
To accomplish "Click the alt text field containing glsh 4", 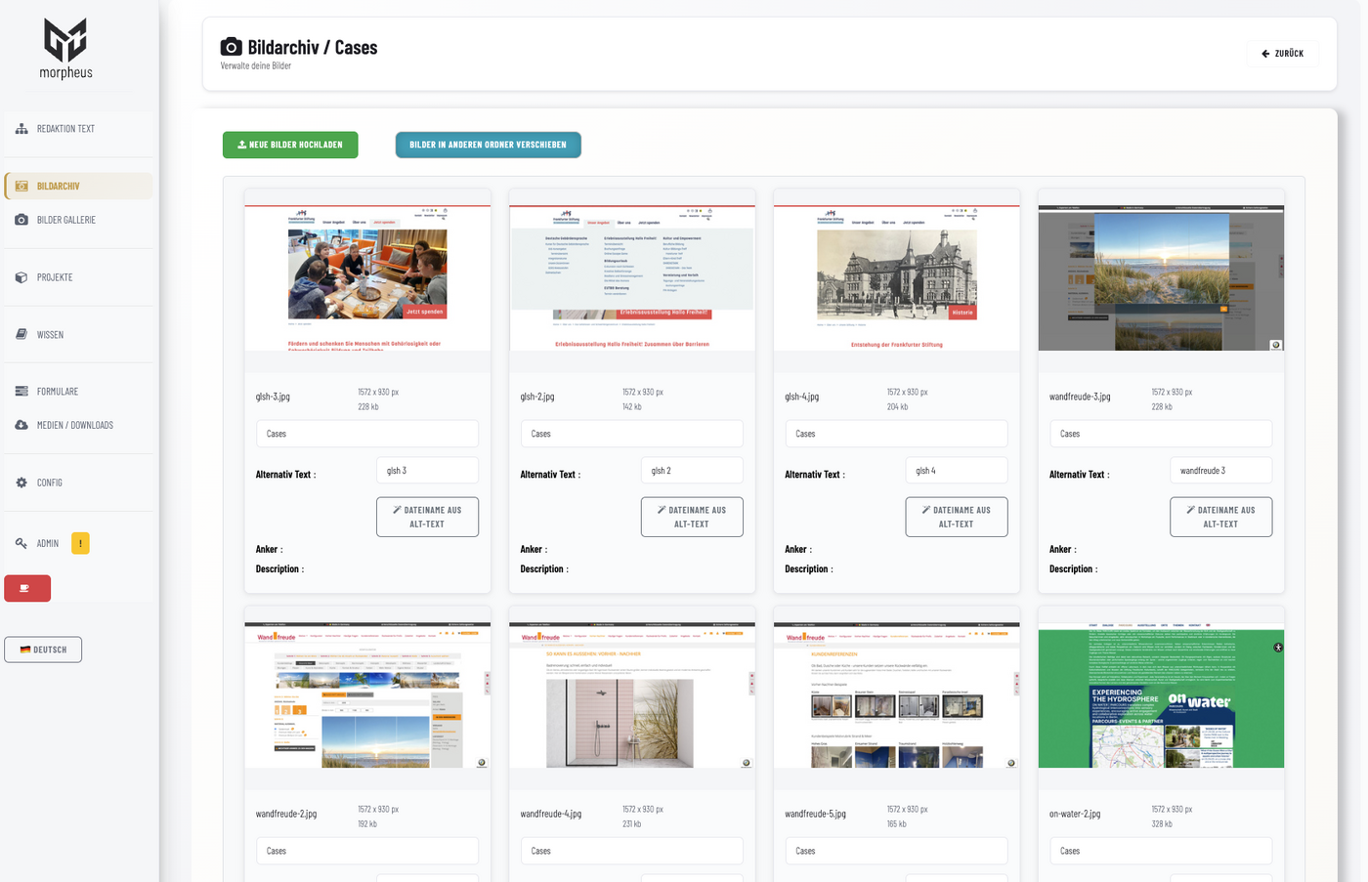I will 957,471.
